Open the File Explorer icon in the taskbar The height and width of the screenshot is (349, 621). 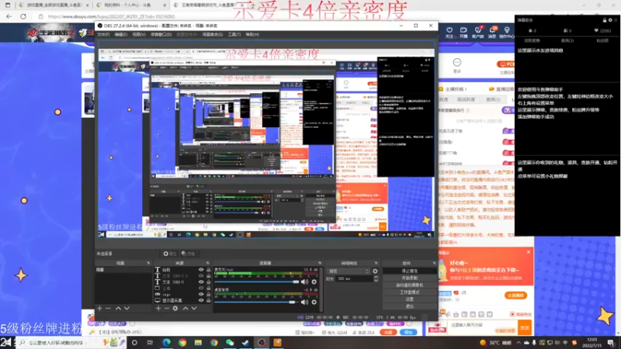198,343
